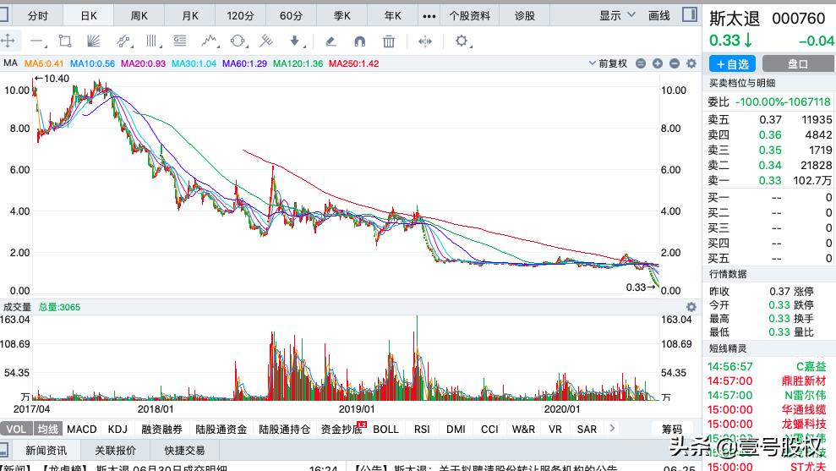The height and width of the screenshot is (471, 836).
Task: Click the 筹码 chips button
Action: [672, 429]
